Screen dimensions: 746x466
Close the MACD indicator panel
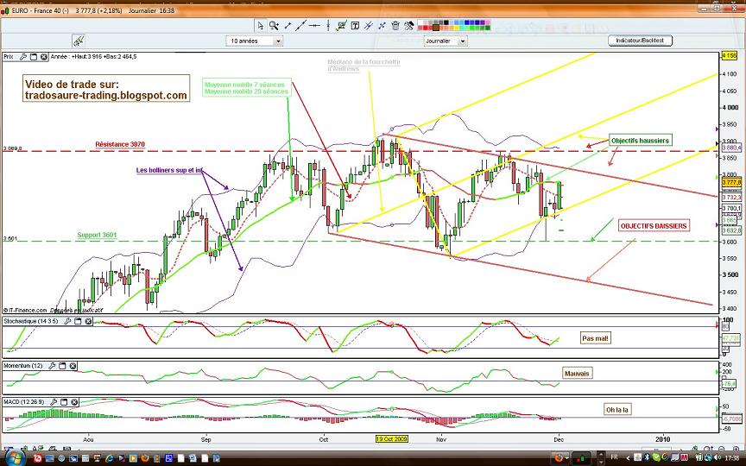[74, 402]
